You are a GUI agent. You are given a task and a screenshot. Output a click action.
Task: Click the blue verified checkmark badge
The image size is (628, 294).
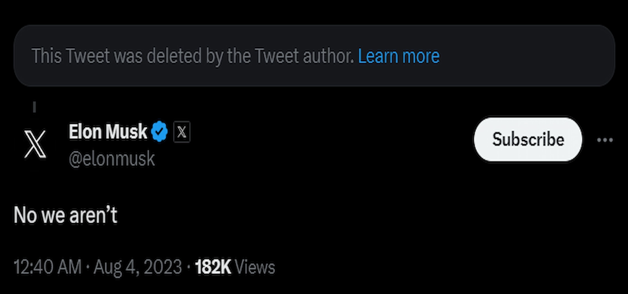tap(159, 132)
